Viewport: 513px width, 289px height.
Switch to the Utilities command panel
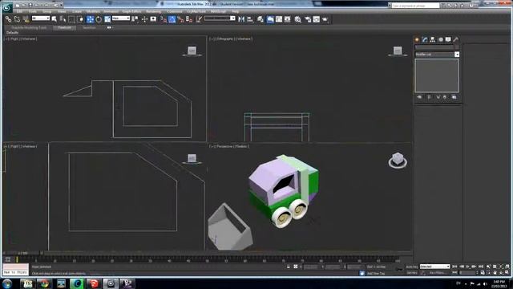456,39
